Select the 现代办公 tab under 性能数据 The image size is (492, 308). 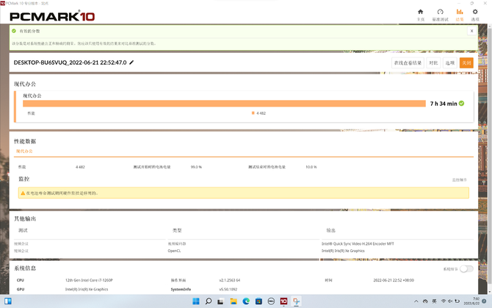click(24, 151)
